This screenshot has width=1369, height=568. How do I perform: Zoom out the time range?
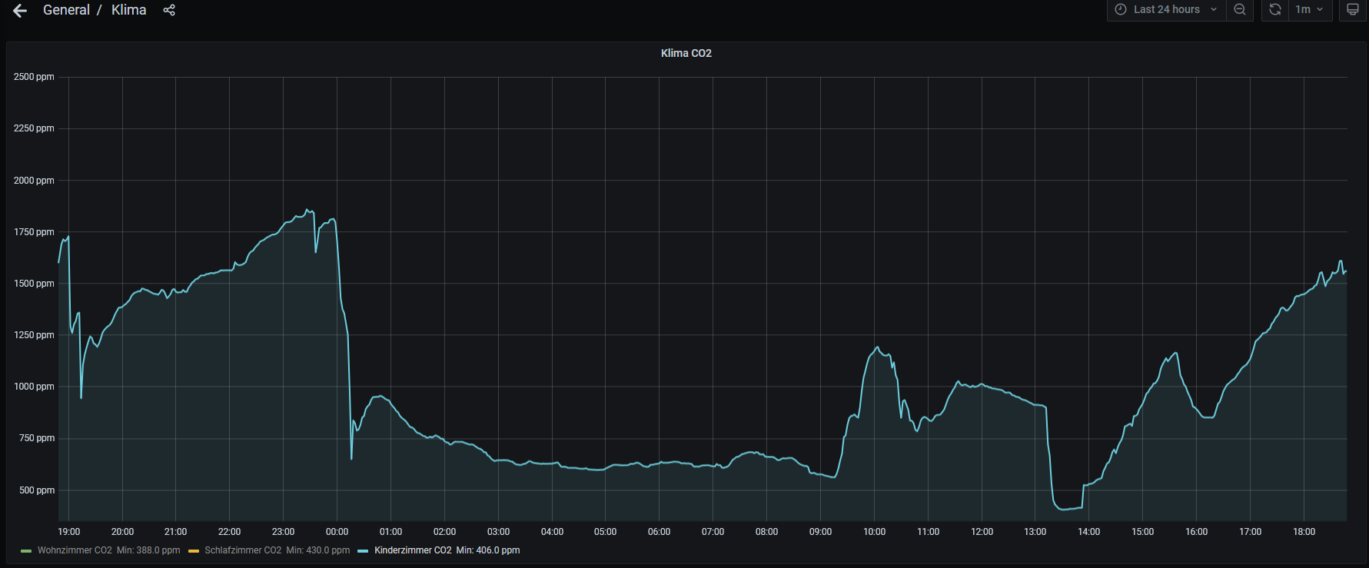(x=1240, y=9)
